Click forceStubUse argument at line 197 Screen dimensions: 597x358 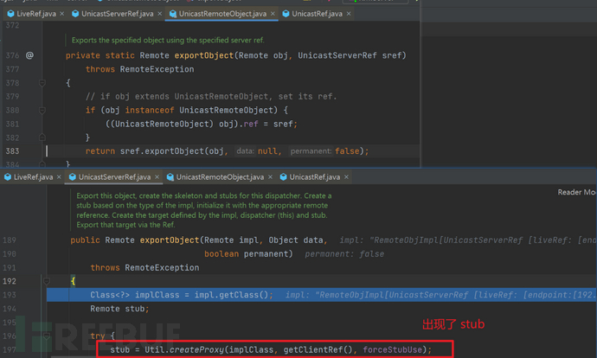point(393,349)
